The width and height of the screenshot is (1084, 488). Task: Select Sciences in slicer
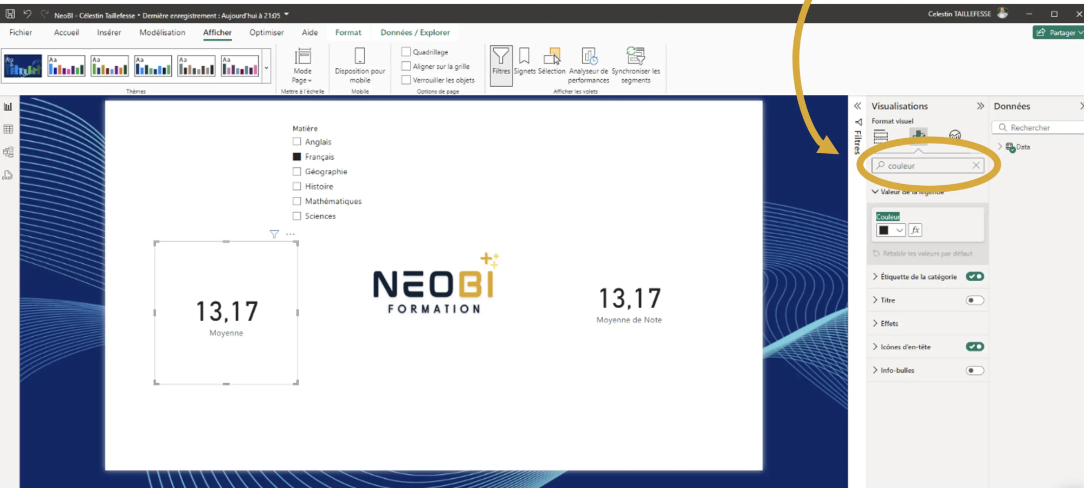tap(296, 216)
